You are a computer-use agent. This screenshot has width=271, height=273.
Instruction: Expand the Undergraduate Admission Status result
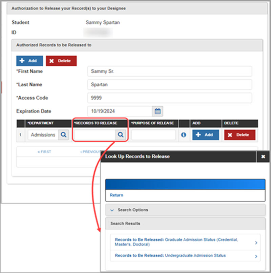tap(257, 256)
